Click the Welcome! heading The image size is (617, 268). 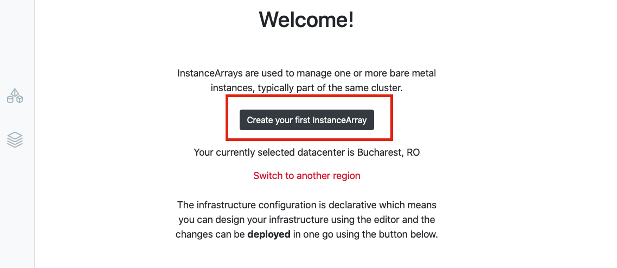click(x=306, y=20)
